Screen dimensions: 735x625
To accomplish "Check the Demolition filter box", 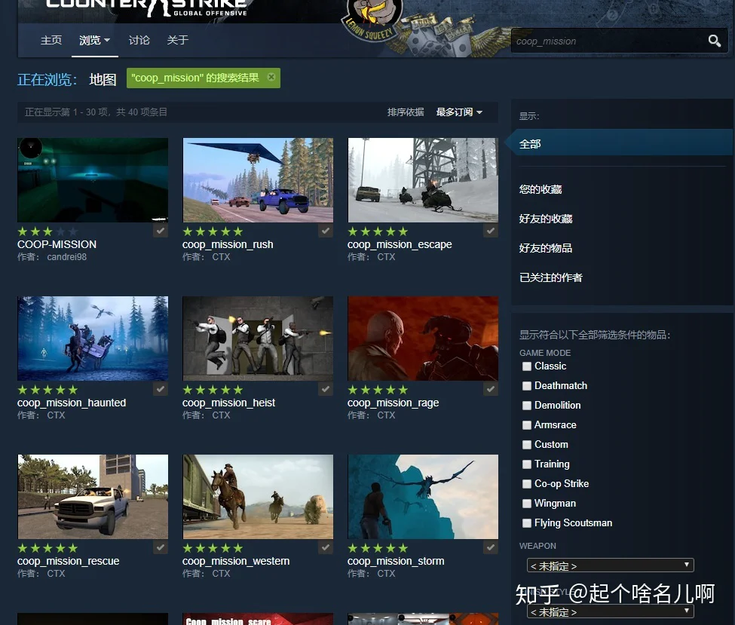I will [x=527, y=406].
